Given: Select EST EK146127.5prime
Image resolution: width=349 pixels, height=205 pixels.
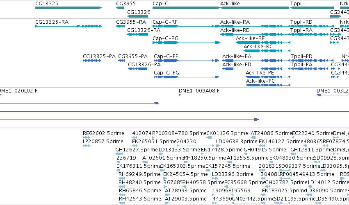Looking at the screenshot, I should click(281, 142).
